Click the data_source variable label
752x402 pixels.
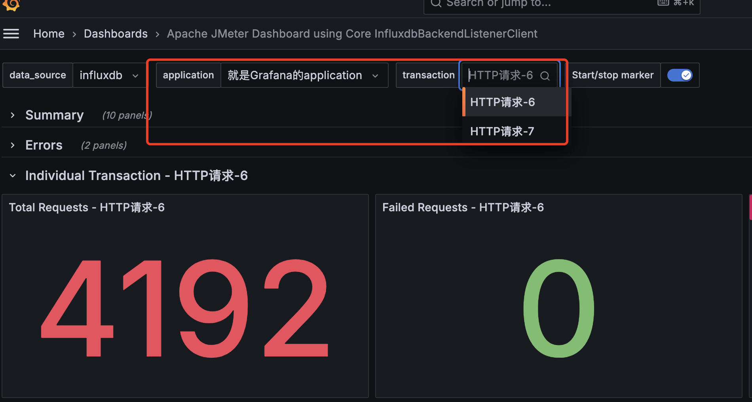[38, 75]
